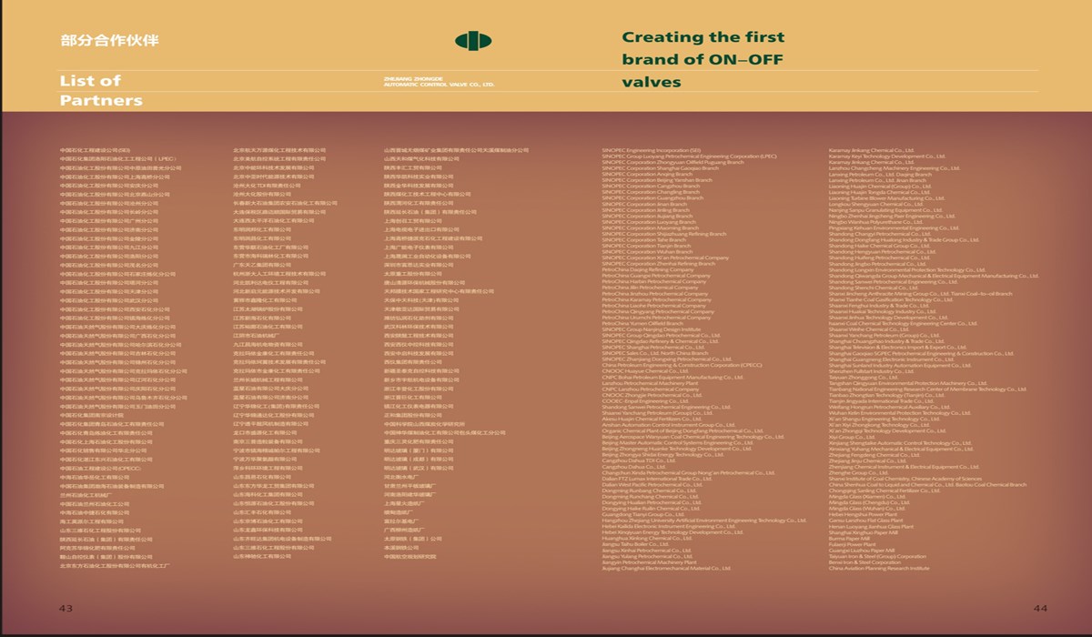
Task: Select "Hebei Hengshui Power Plant" entry
Action: click(x=864, y=514)
